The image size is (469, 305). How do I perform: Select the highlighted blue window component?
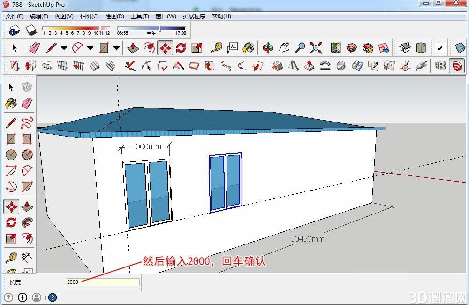[226, 182]
